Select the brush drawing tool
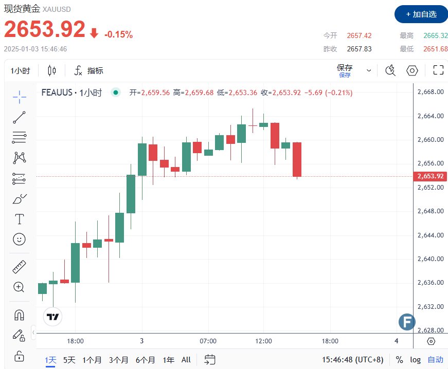Screen dimensions: 448x369 (x=20, y=199)
